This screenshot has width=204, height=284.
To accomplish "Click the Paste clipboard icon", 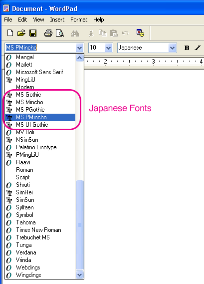I will 114,34.
